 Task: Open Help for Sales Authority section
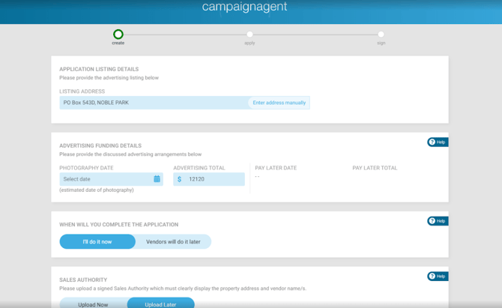(x=438, y=277)
